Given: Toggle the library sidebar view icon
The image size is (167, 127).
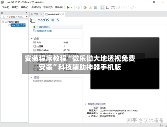Looking at the screenshot, I should 103,7.
